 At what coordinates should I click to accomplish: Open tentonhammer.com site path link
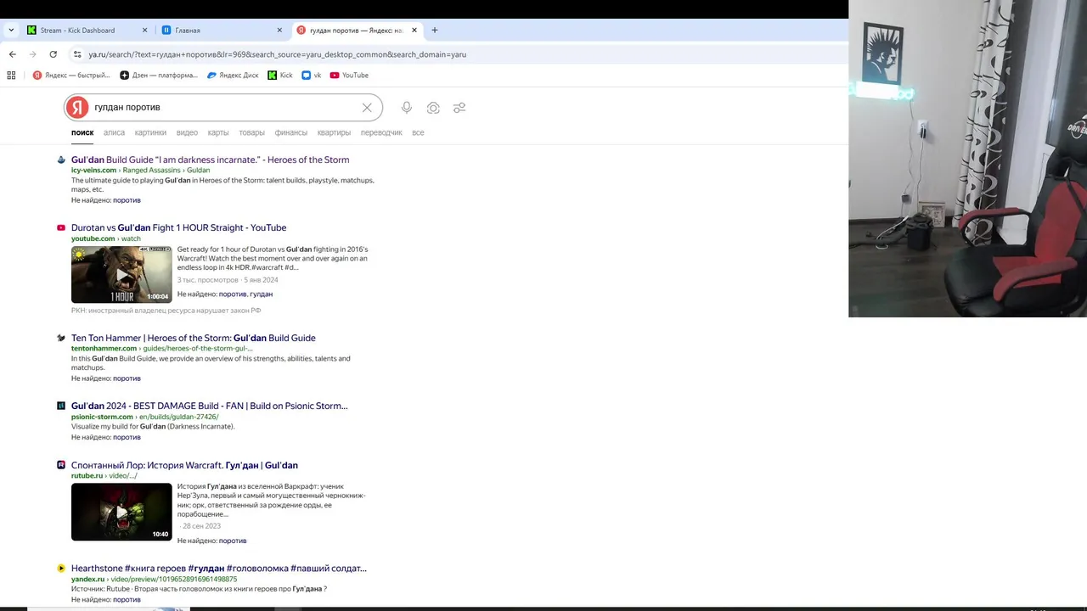[161, 349]
